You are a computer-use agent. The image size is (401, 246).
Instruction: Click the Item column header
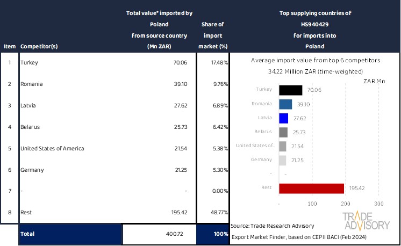9,47
